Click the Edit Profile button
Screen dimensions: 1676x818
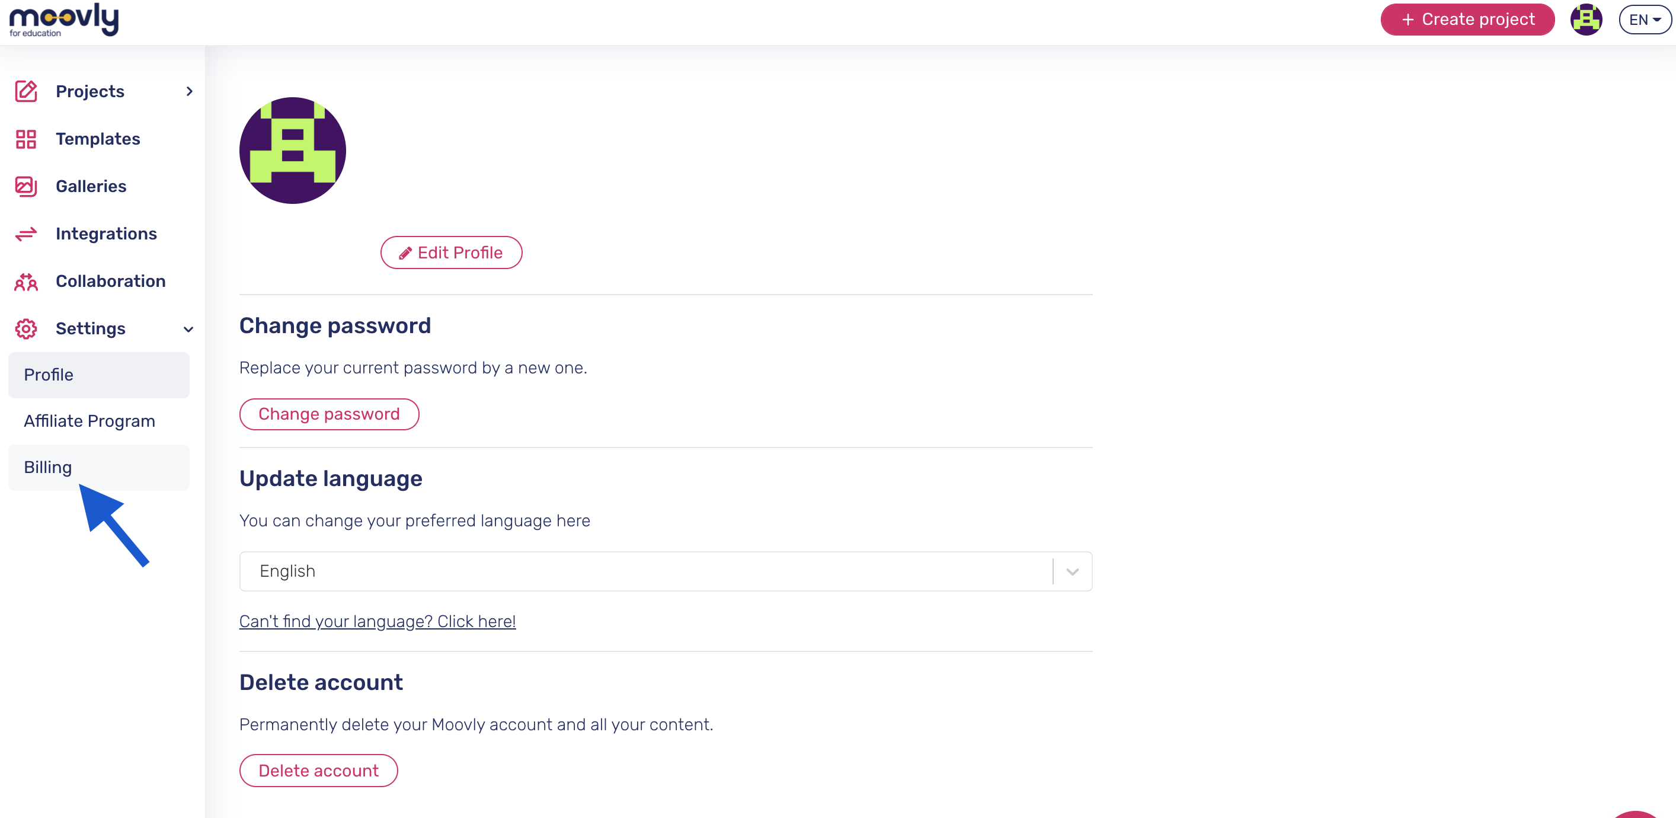452,253
